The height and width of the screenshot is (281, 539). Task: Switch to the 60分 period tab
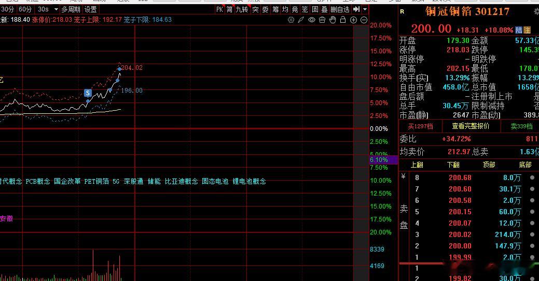pos(25,9)
